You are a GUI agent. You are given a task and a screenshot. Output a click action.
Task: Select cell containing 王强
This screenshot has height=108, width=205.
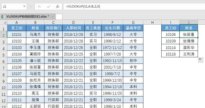click(35, 41)
